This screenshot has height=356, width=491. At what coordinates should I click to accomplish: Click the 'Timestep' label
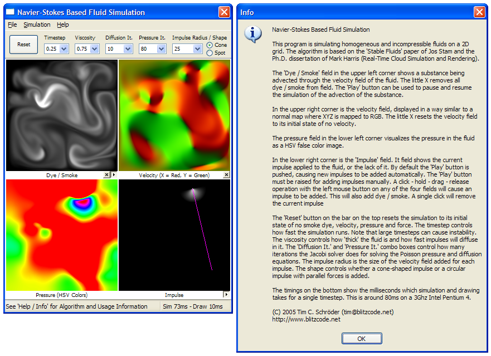coord(55,37)
